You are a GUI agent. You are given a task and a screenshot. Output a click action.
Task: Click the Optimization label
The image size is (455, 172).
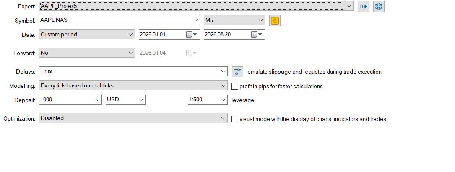tap(19, 119)
